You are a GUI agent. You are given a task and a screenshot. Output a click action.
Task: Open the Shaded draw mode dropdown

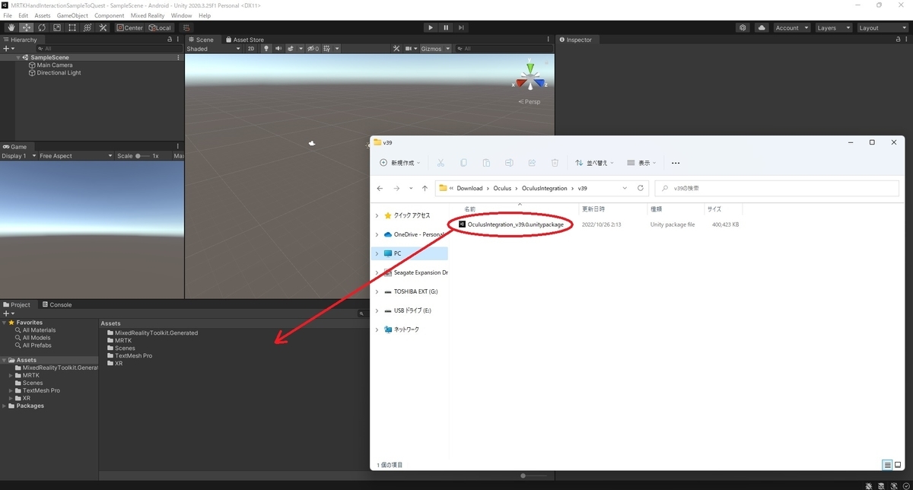tap(214, 49)
